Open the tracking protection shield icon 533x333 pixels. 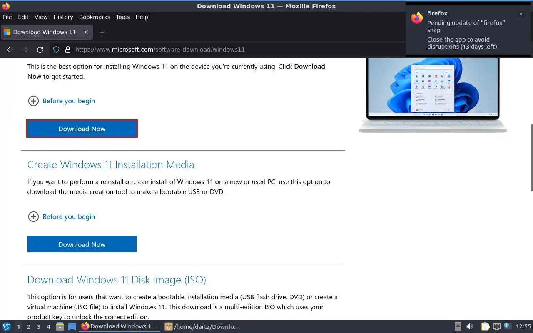(x=56, y=50)
